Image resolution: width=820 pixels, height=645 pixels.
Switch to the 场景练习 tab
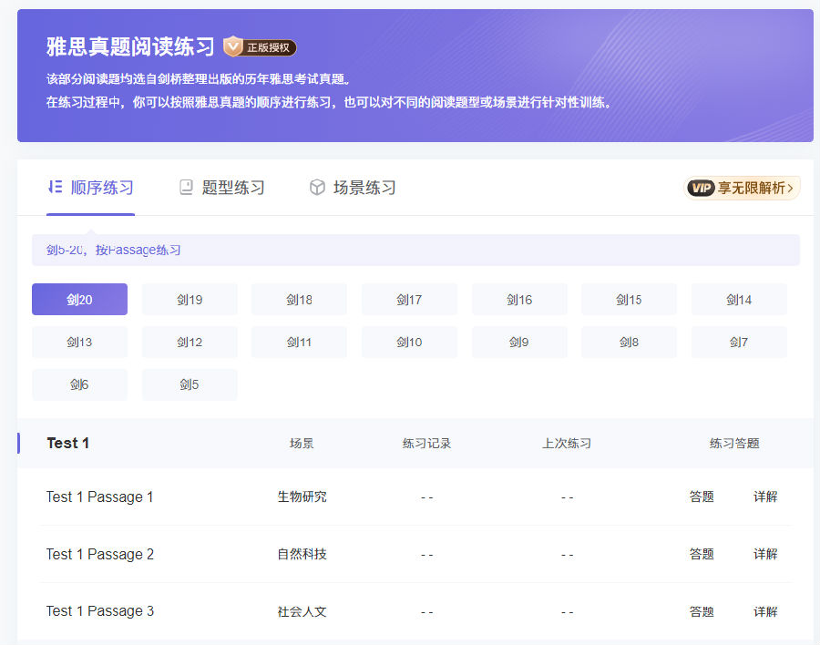click(364, 188)
